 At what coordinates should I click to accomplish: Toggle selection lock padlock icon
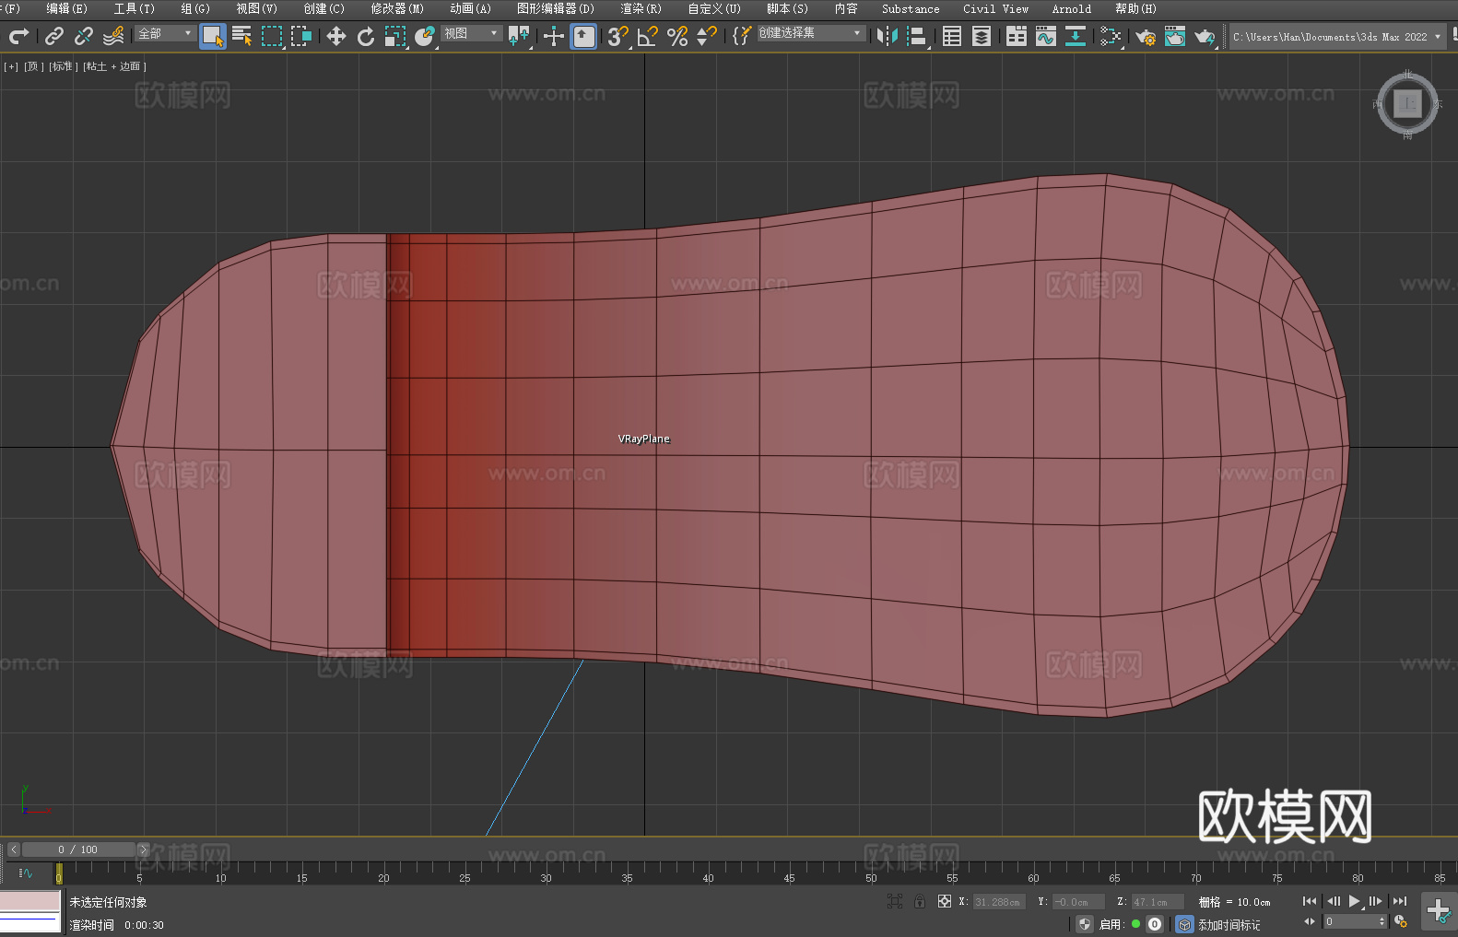click(920, 901)
